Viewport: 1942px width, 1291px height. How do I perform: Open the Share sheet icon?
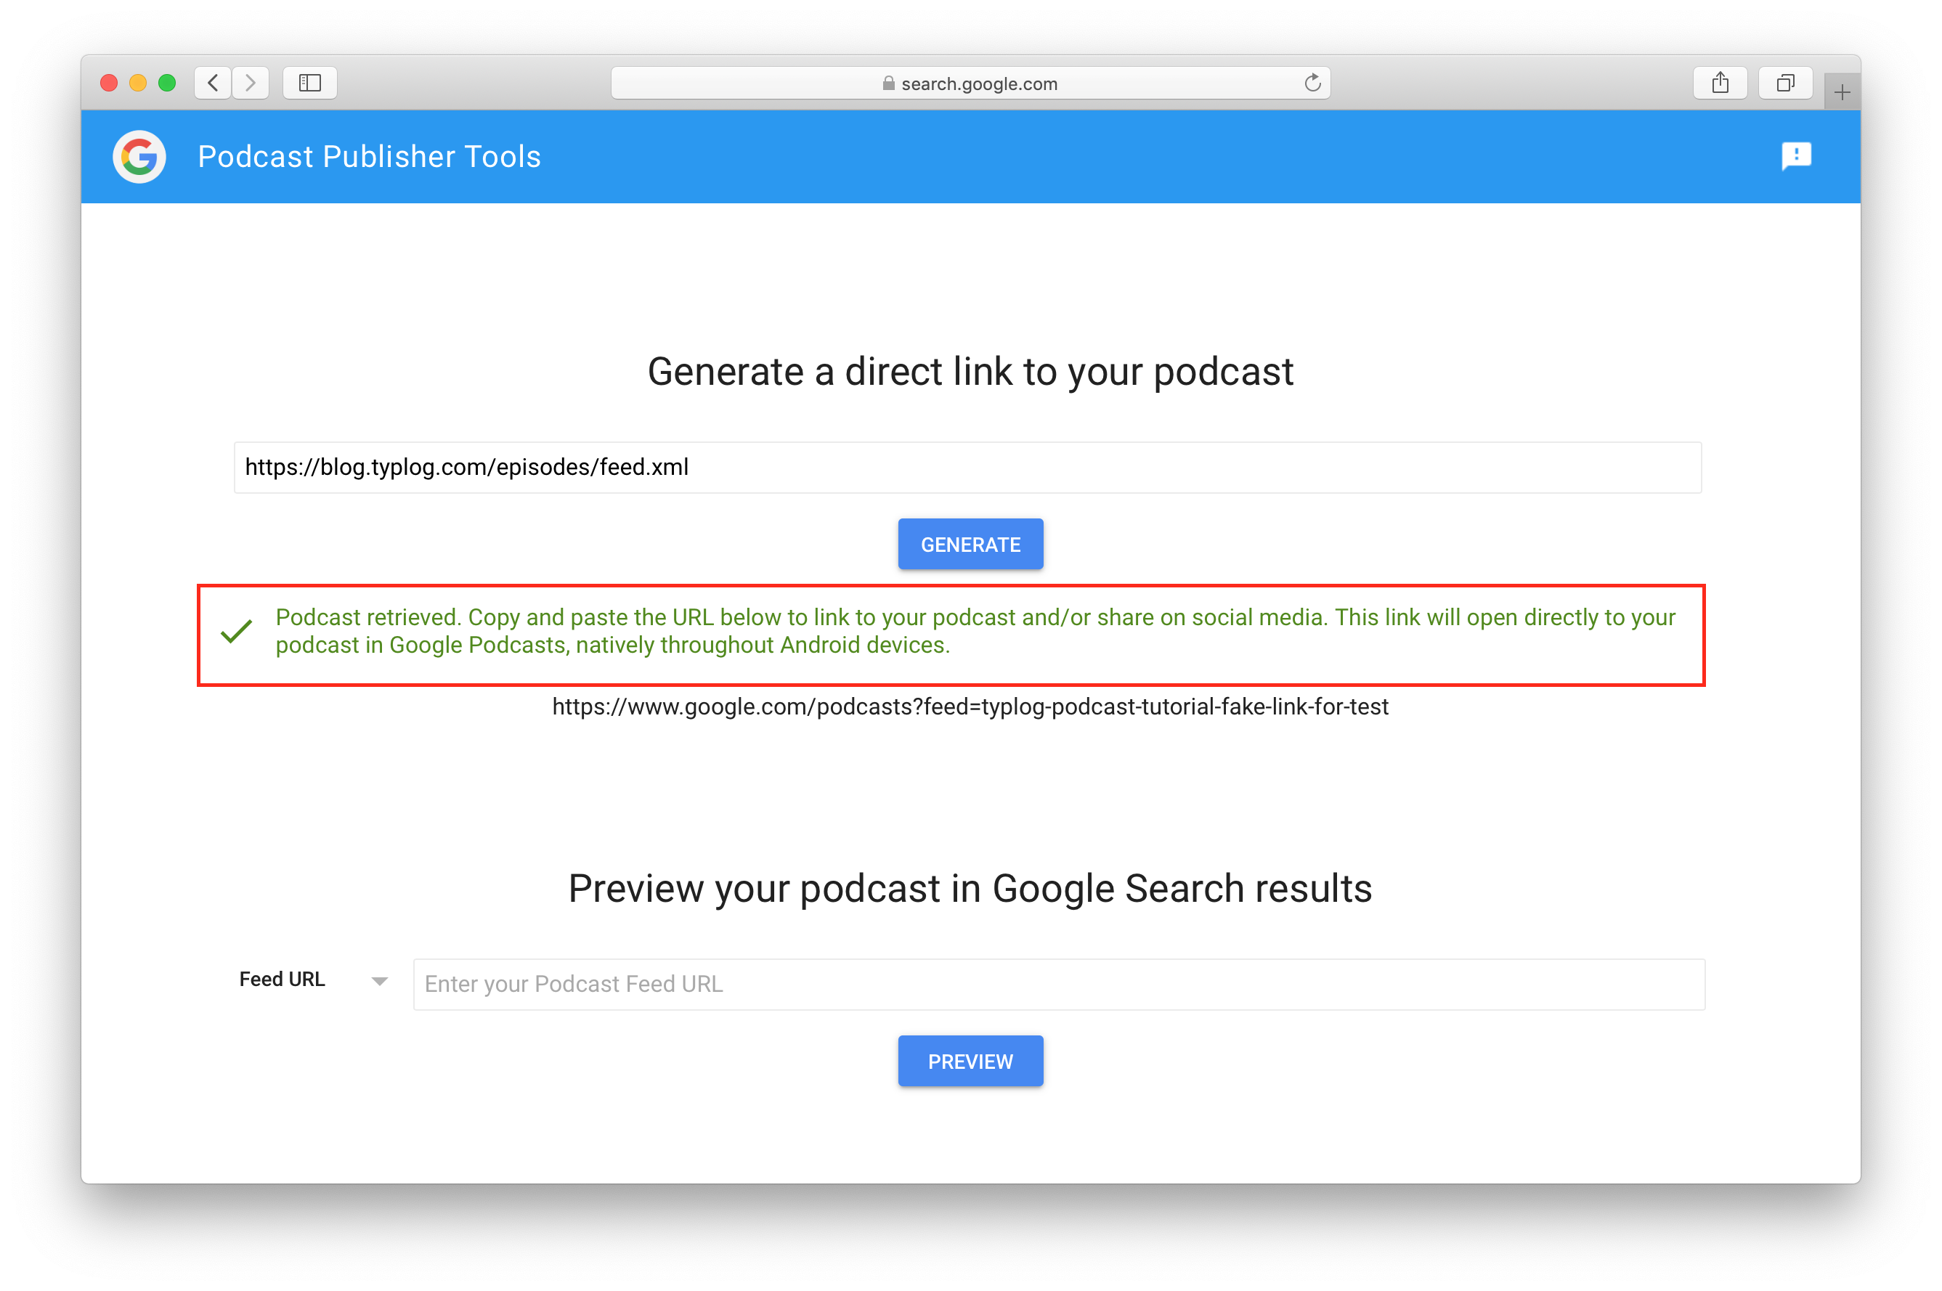(x=1720, y=84)
